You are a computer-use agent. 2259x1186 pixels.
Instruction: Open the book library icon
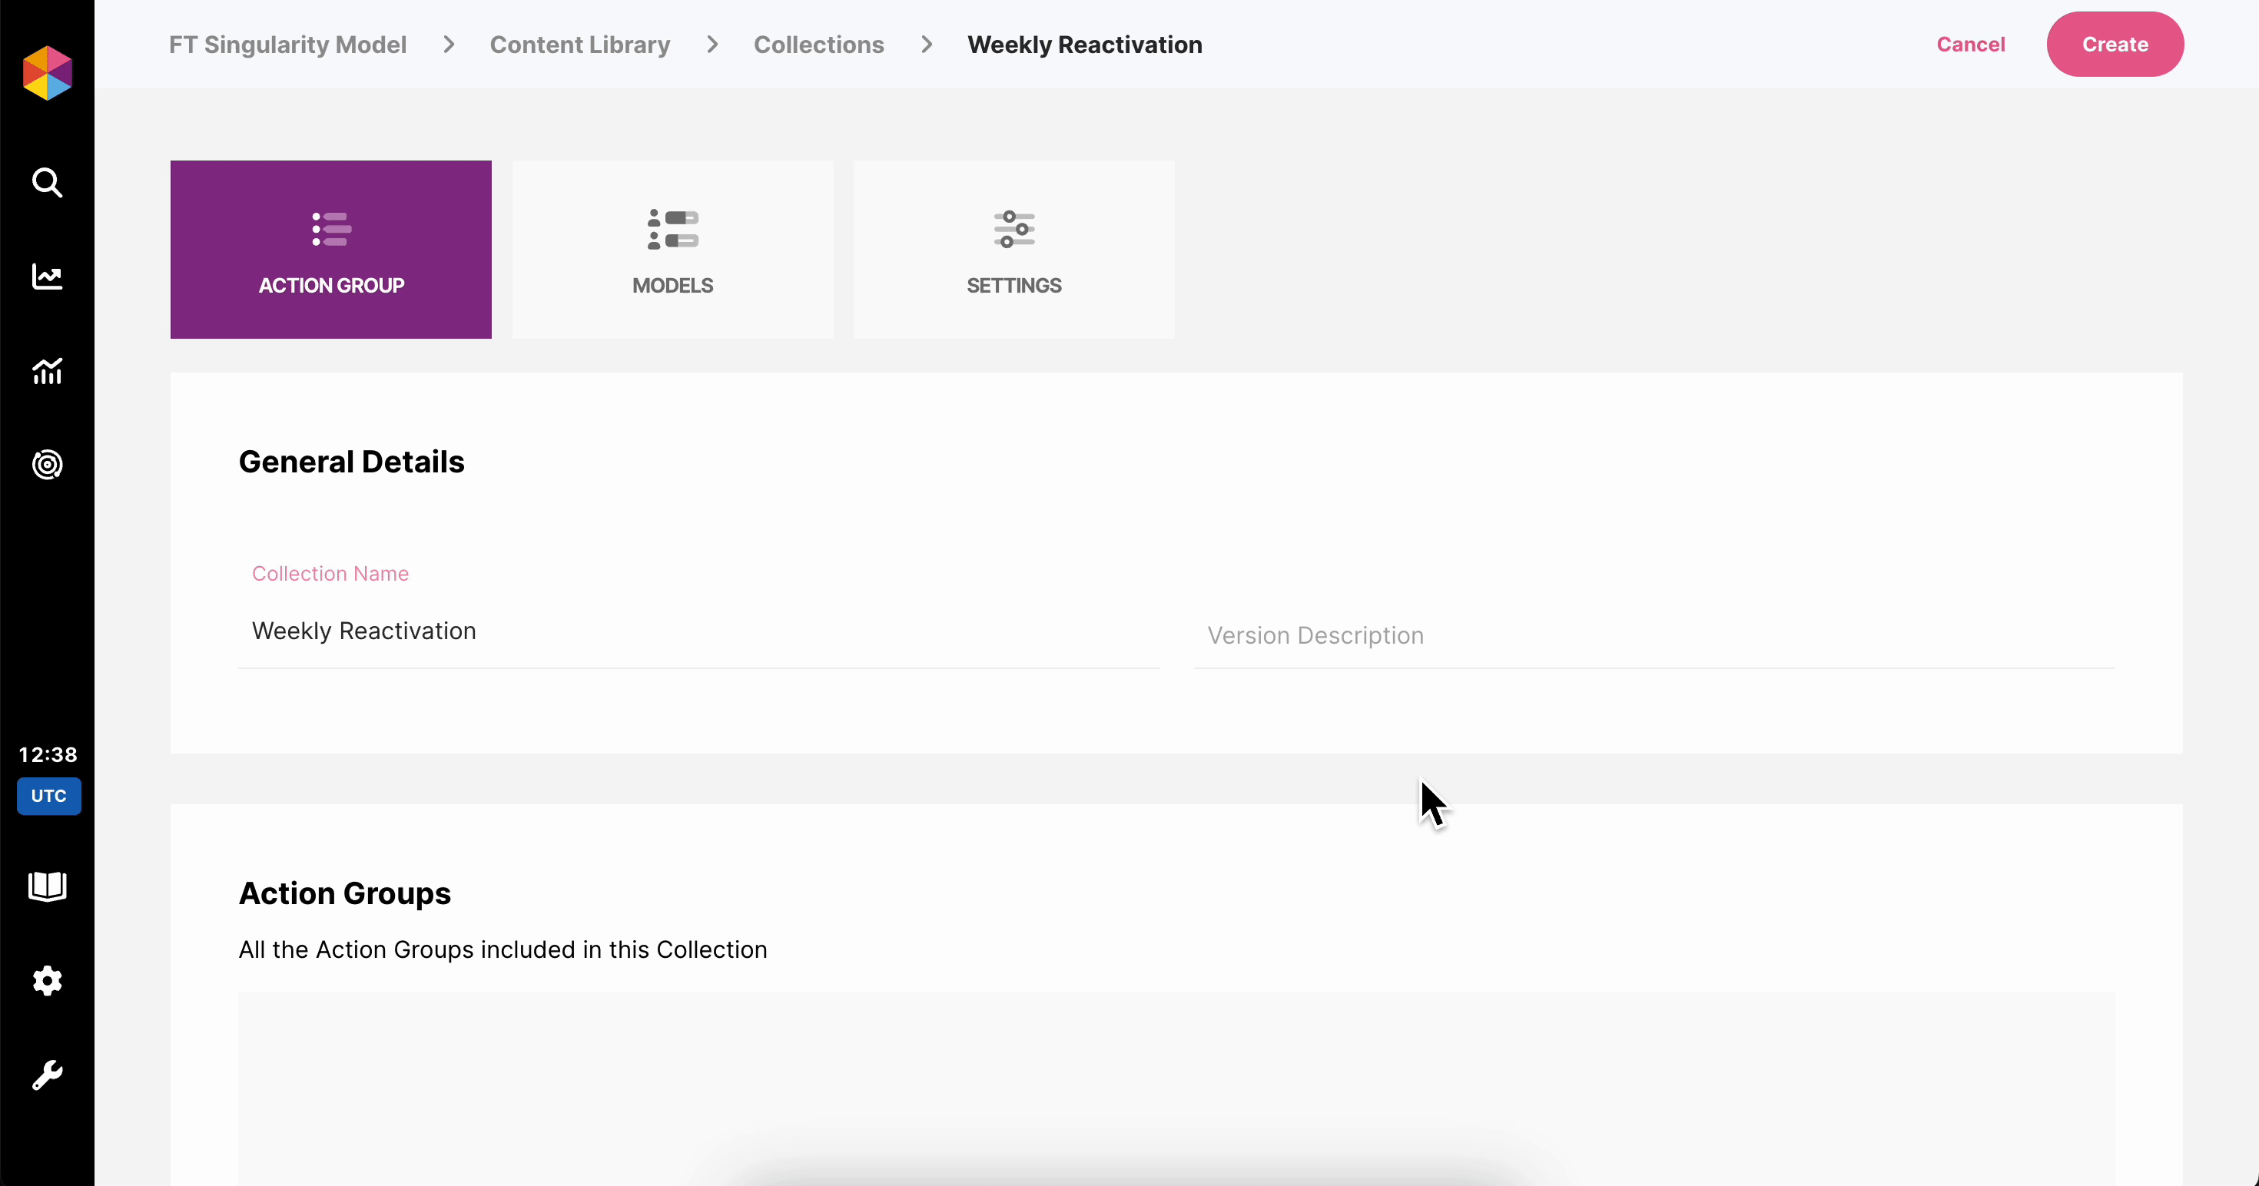click(48, 886)
